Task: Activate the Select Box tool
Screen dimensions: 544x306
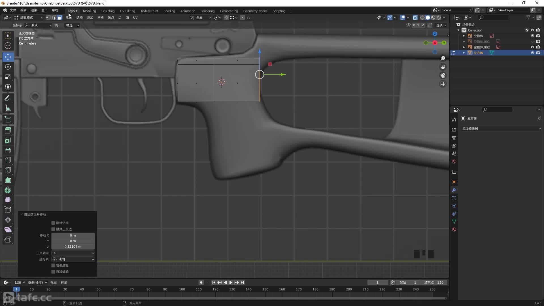Action: click(8, 36)
